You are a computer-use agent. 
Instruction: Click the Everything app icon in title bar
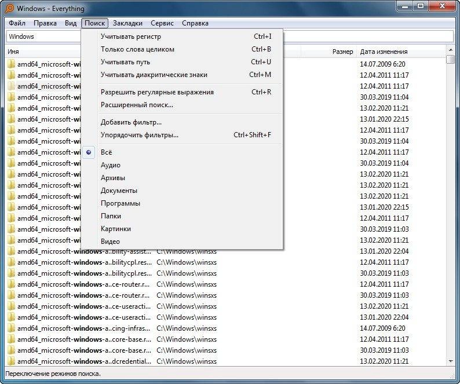pyautogui.click(x=9, y=8)
